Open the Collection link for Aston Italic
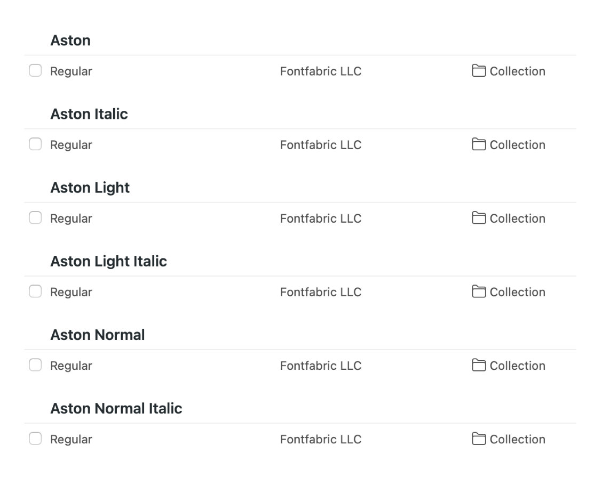The height and width of the screenshot is (486, 602). click(x=517, y=145)
